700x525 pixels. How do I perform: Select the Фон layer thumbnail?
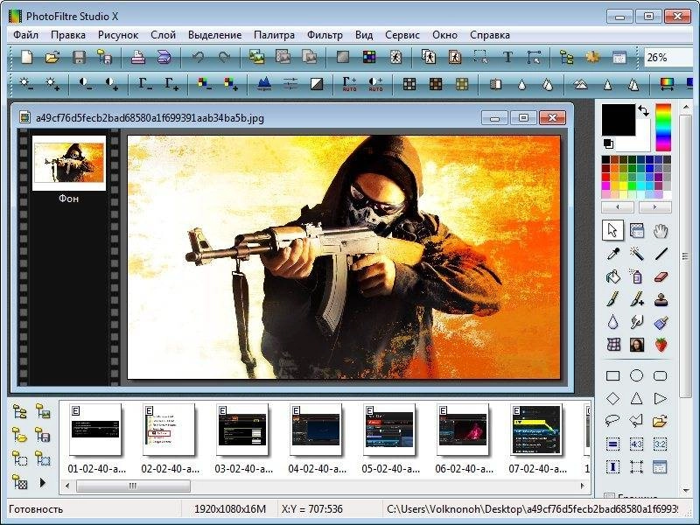click(69, 163)
